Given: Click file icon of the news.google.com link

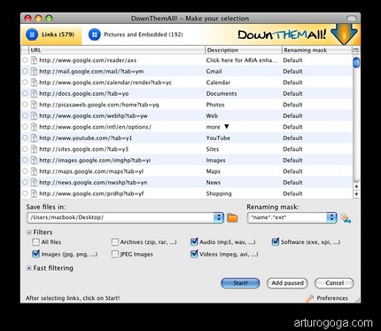Looking at the screenshot, I should (35, 183).
